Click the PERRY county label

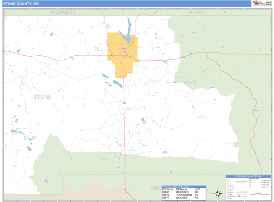coord(197,13)
